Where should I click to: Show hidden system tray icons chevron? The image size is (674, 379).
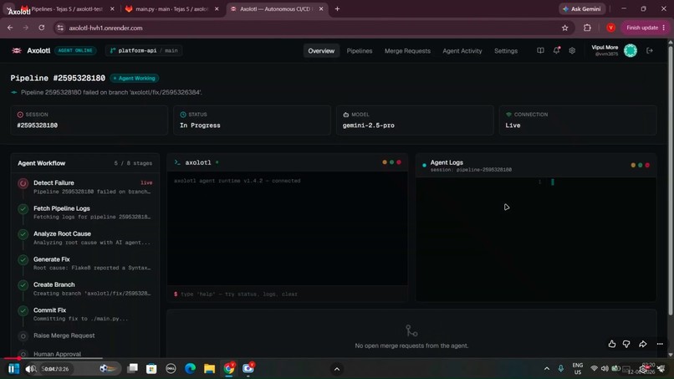pos(547,369)
